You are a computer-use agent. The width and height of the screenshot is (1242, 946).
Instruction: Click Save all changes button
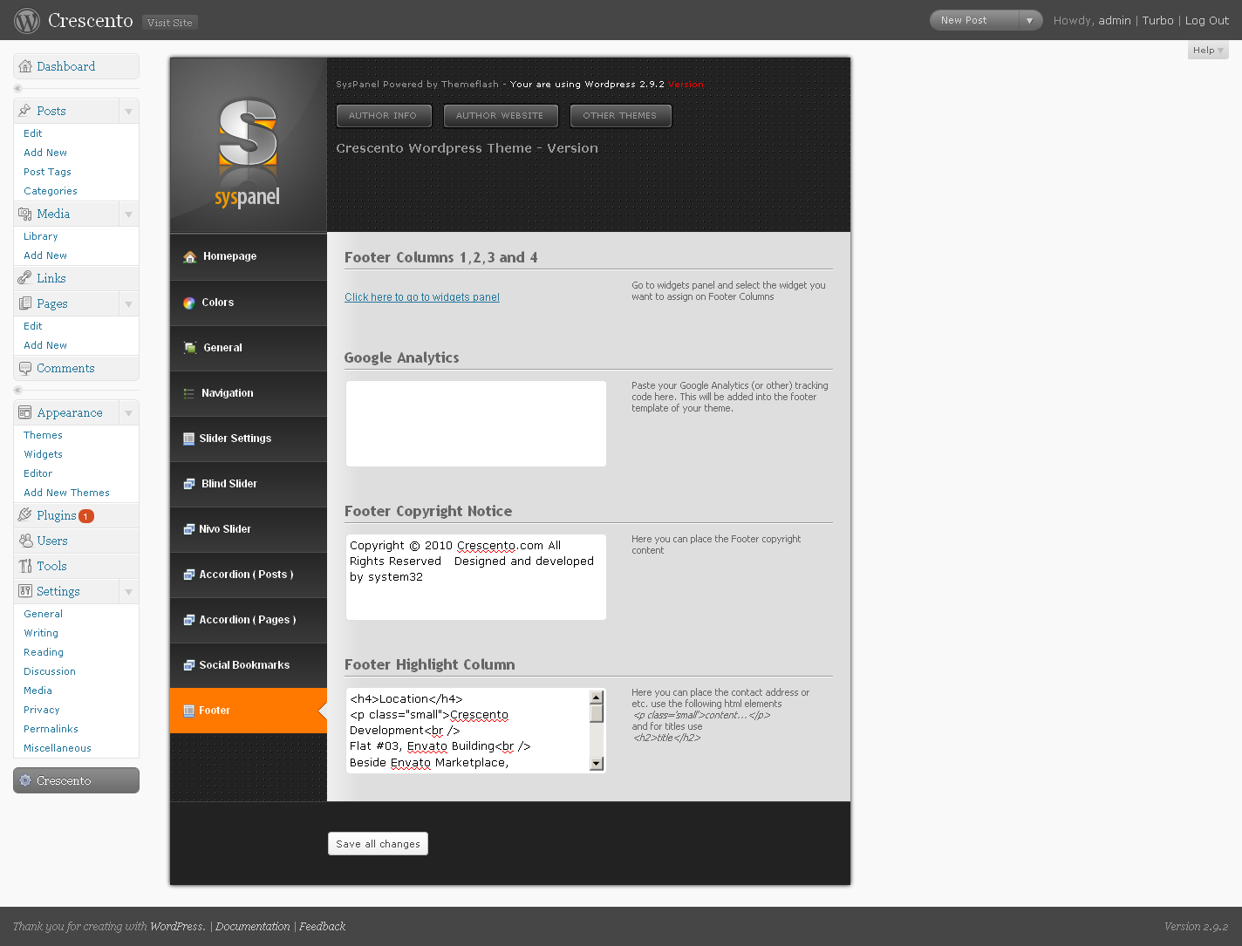(x=378, y=844)
